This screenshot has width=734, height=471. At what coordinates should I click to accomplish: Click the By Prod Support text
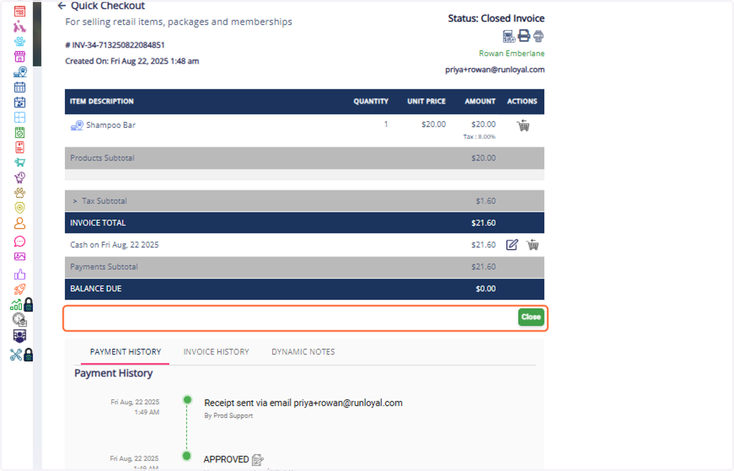pyautogui.click(x=229, y=416)
